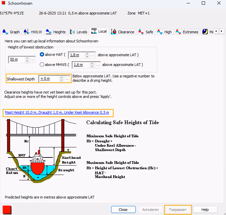Click the Annuleren button

(x=151, y=210)
